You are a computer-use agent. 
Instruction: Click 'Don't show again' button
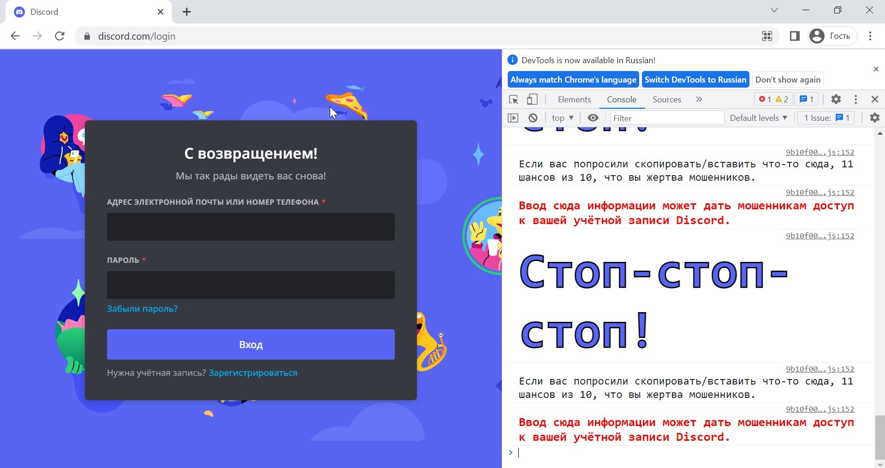coord(788,79)
